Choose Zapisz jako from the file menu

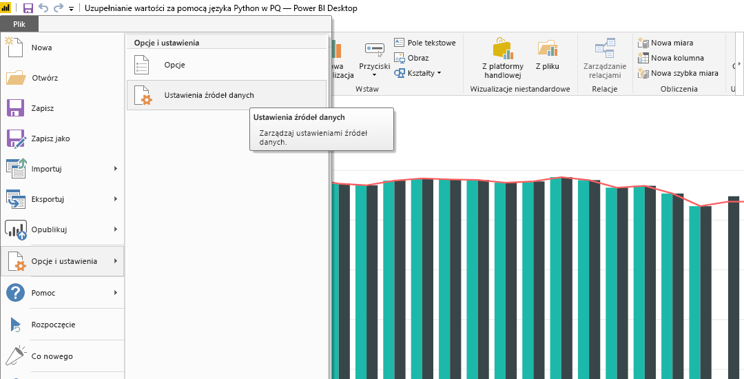pyautogui.click(x=62, y=139)
